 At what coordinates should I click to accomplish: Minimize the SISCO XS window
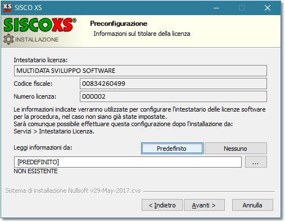point(216,8)
